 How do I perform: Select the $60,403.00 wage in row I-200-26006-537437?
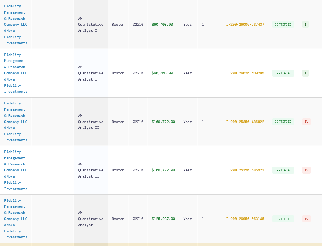[x=162, y=25]
